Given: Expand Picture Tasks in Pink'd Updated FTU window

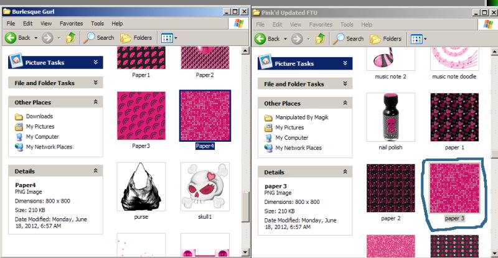Looking at the screenshot, I should pos(345,63).
